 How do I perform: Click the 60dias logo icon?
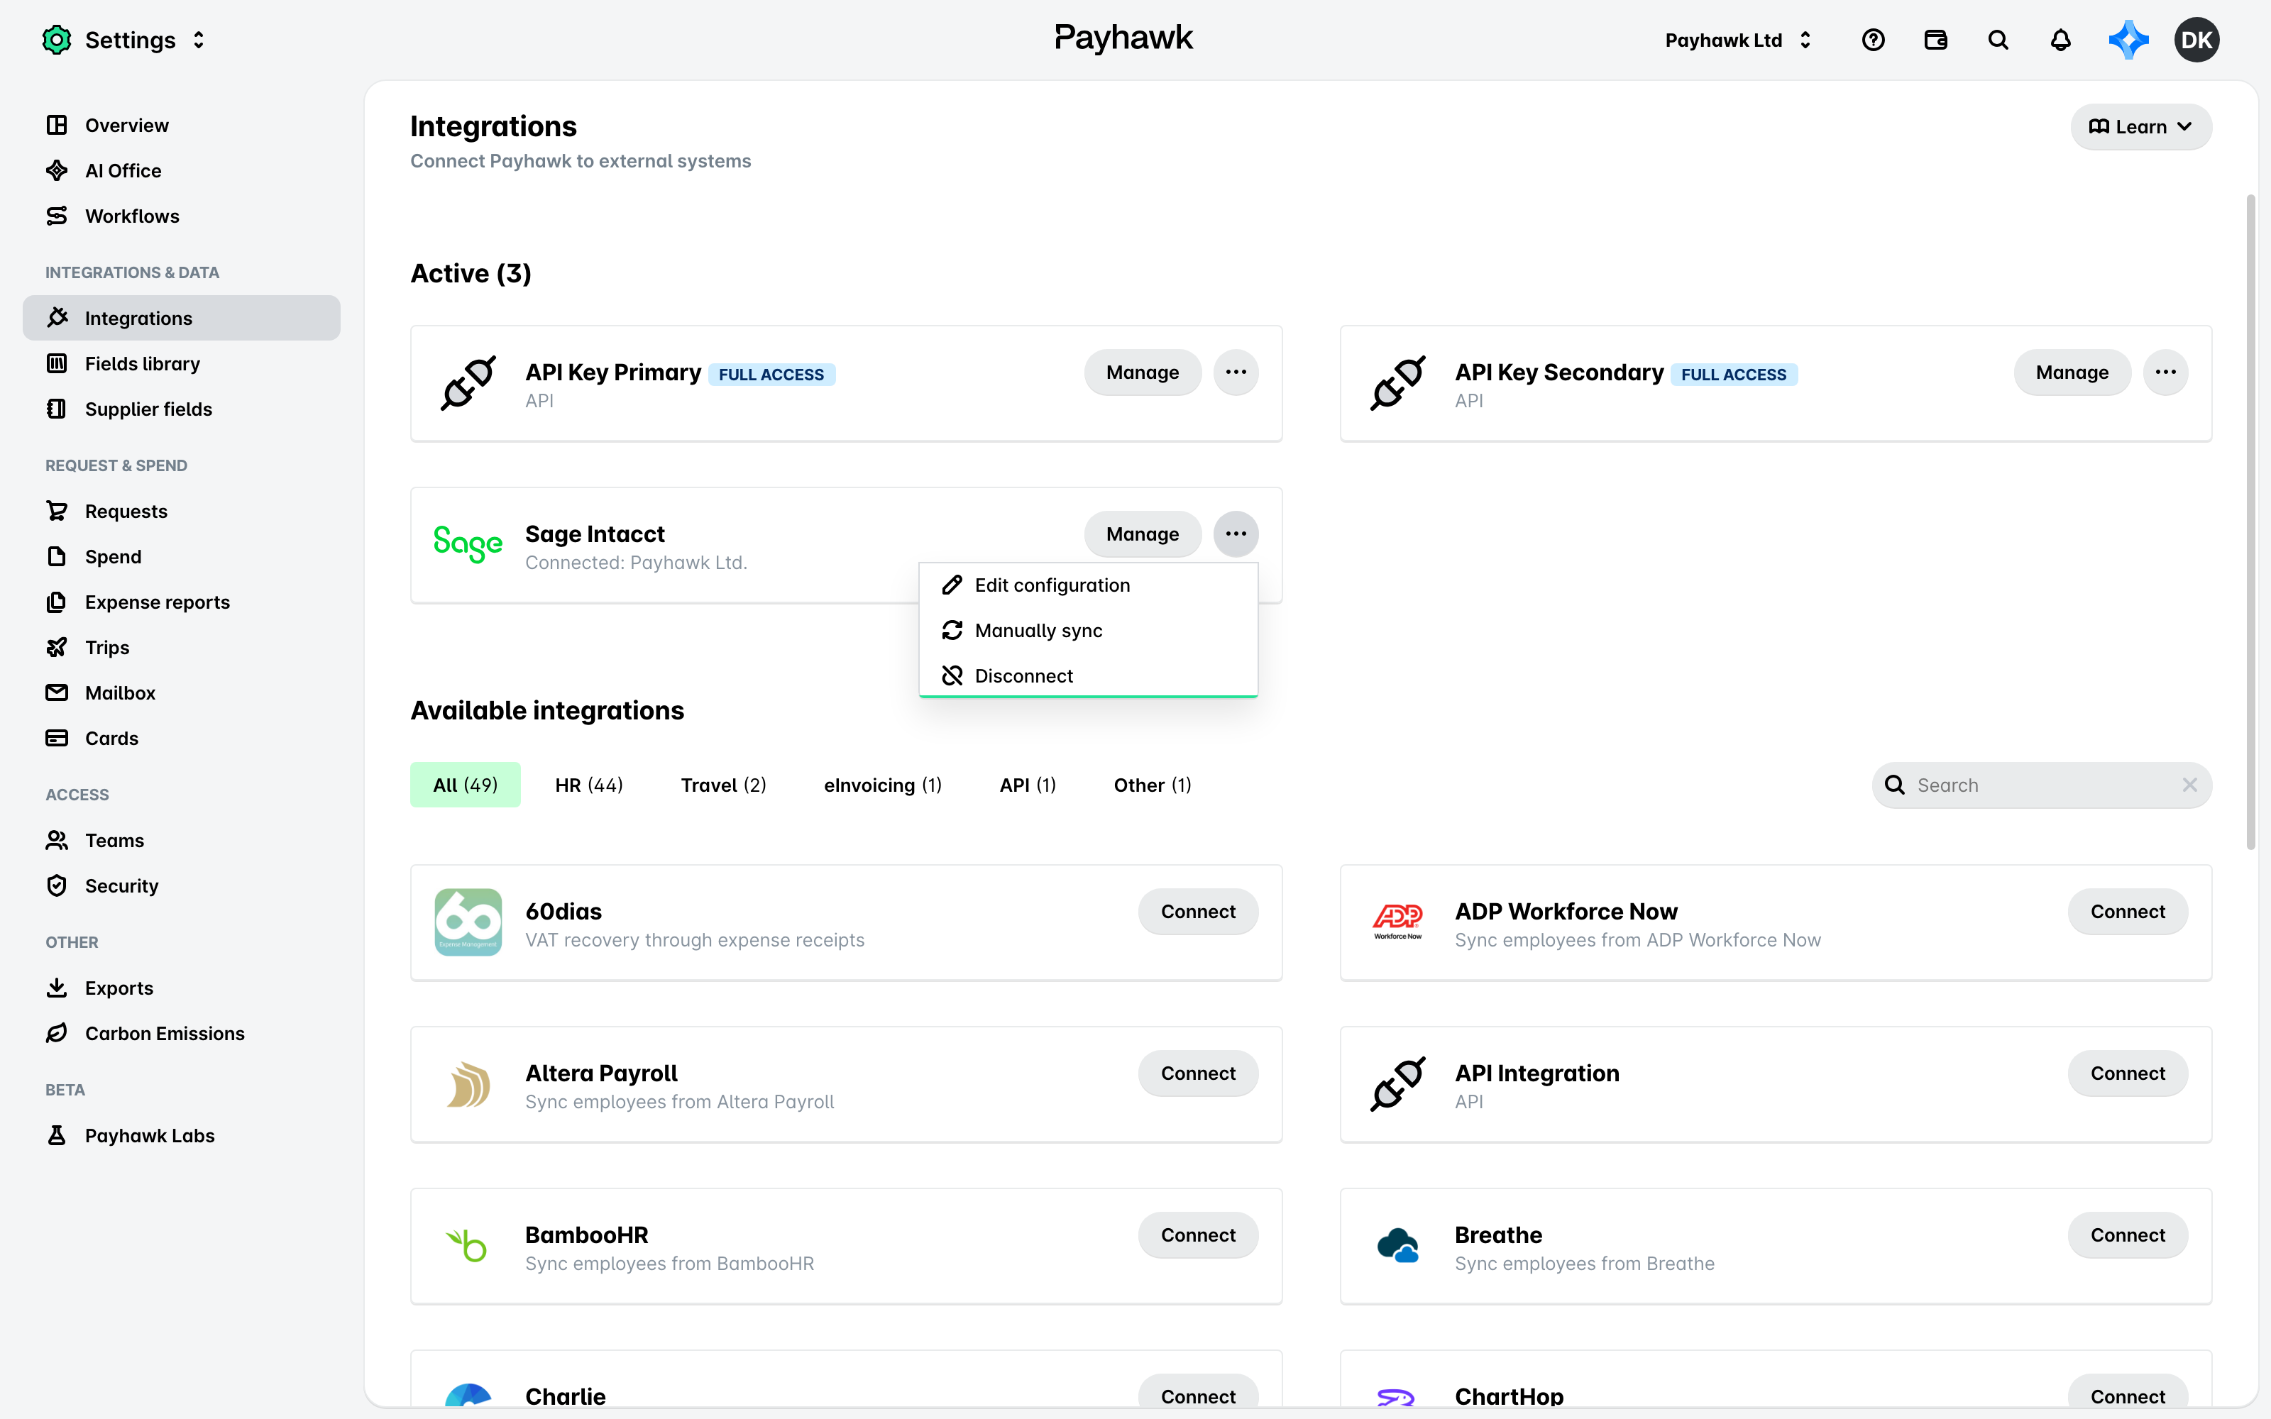pyautogui.click(x=468, y=922)
